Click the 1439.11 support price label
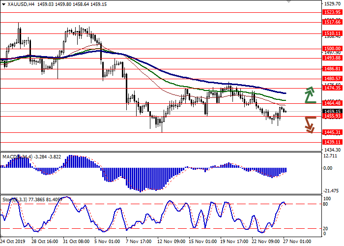This screenshot has width=344, height=246. point(333,142)
